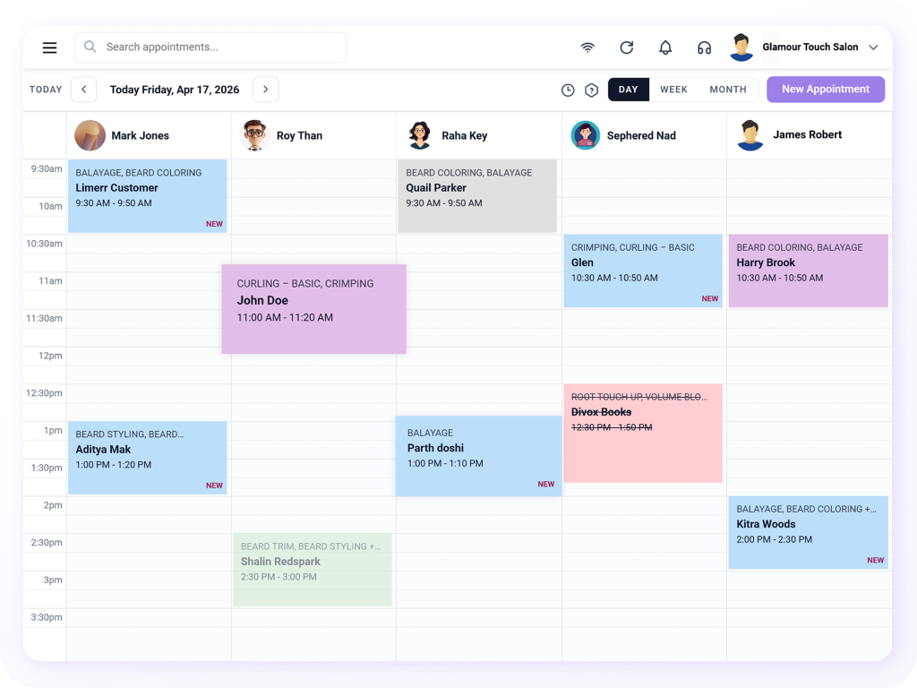Switch to MONTH view
This screenshot has width=917, height=688.
pos(728,90)
